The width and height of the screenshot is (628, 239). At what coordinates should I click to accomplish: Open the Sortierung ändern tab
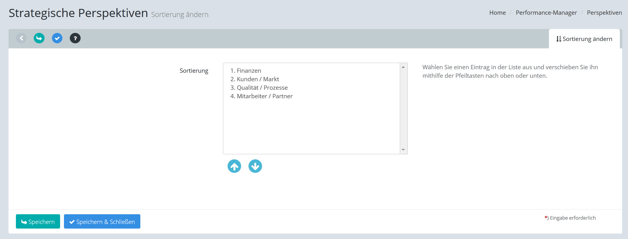tap(584, 39)
